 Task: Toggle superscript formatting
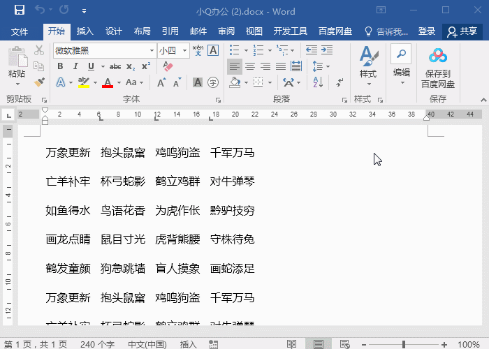(x=146, y=66)
